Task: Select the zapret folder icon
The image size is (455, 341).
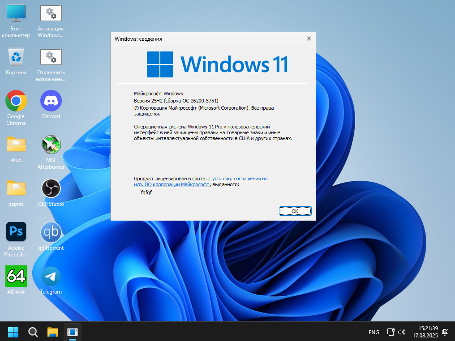Action: [x=16, y=193]
